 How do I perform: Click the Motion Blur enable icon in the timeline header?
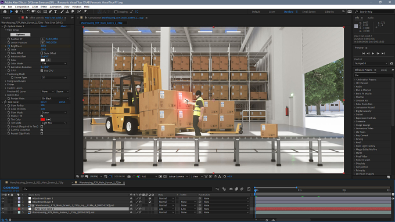[x=242, y=189]
